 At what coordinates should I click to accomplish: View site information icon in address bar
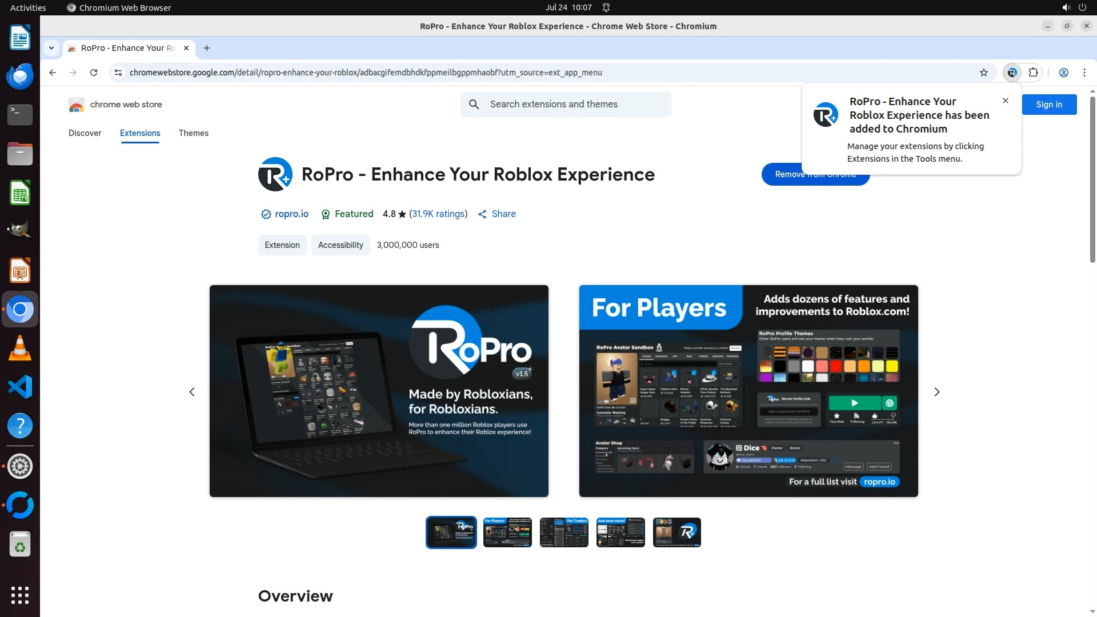click(x=118, y=73)
